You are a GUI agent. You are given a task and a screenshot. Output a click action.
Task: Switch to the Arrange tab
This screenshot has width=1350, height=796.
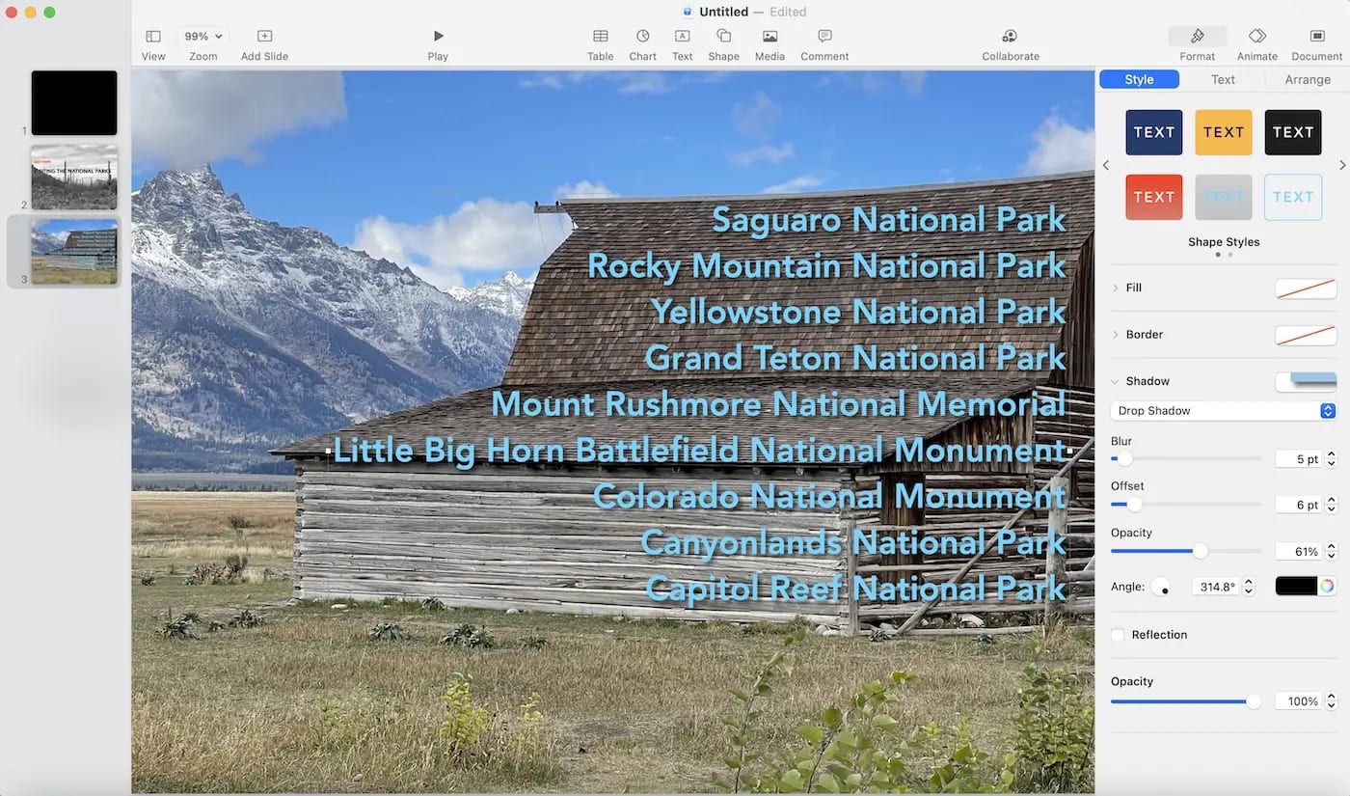pyautogui.click(x=1307, y=79)
